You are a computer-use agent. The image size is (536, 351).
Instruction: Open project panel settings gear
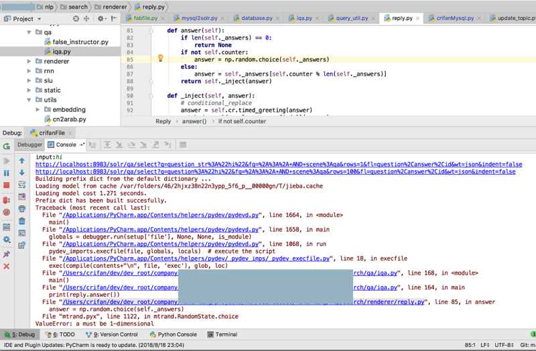pos(102,19)
